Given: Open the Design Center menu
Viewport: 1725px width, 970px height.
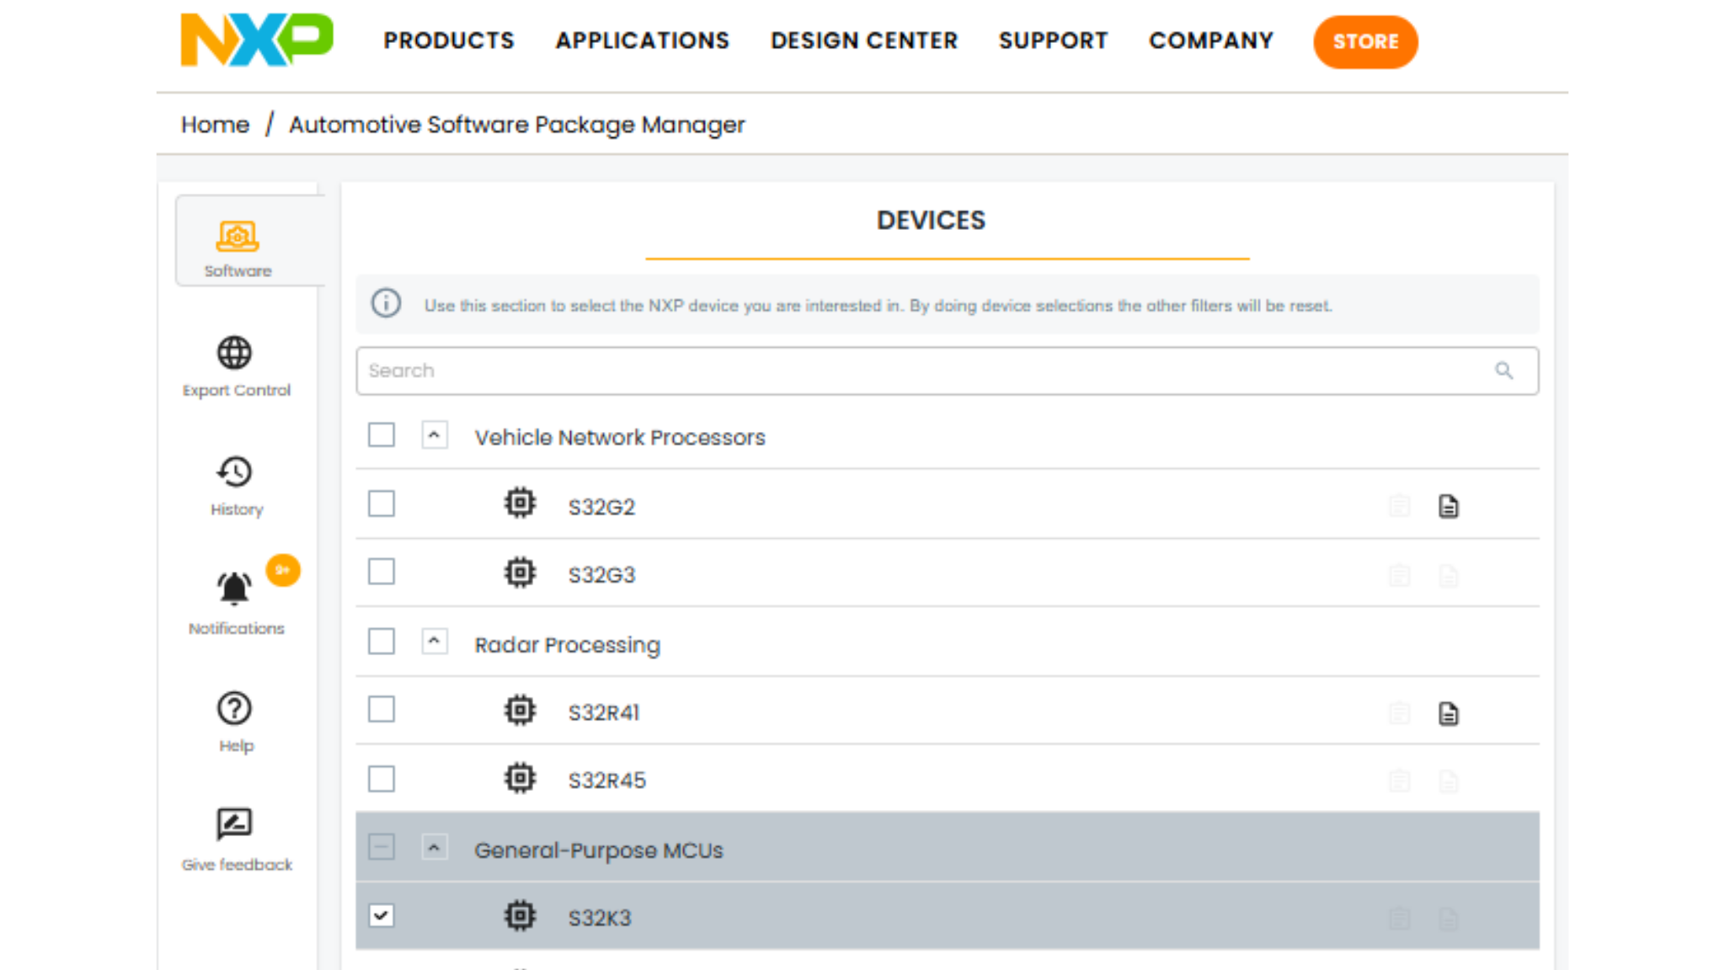Looking at the screenshot, I should point(864,40).
